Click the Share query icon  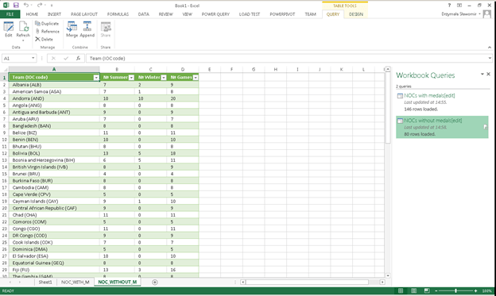106,29
